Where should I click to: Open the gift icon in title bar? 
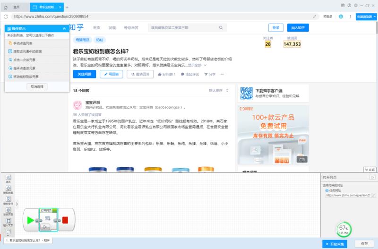click(343, 5)
